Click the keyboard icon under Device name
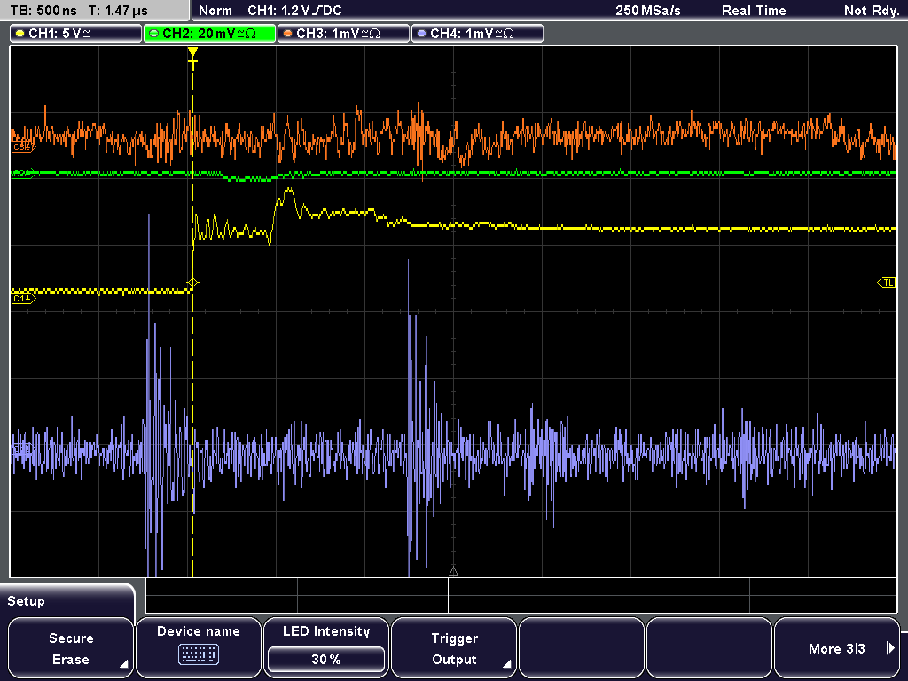908x681 pixels. (198, 655)
